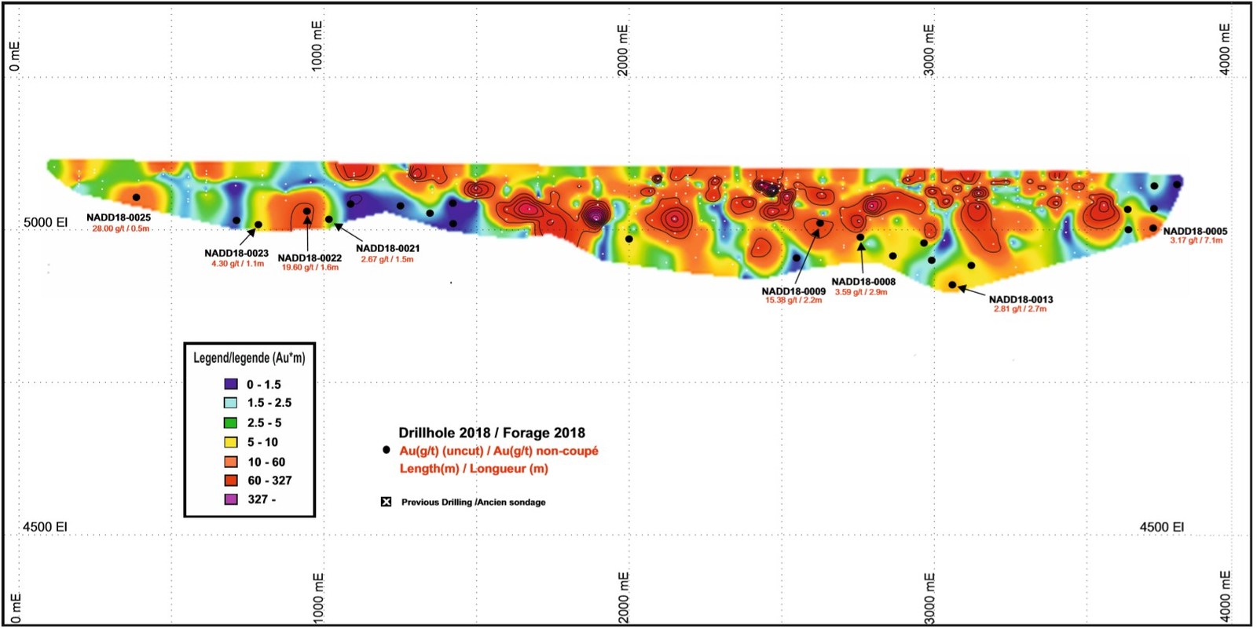Viewport: 1257px width, 629px height.
Task: Select the NADD18-0008 drillhole label
Action: pyautogui.click(x=863, y=281)
